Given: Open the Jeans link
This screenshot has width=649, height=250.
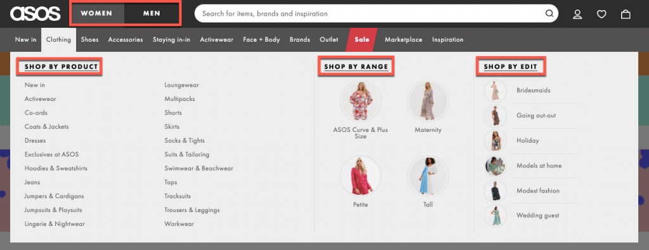Looking at the screenshot, I should pyautogui.click(x=32, y=182).
